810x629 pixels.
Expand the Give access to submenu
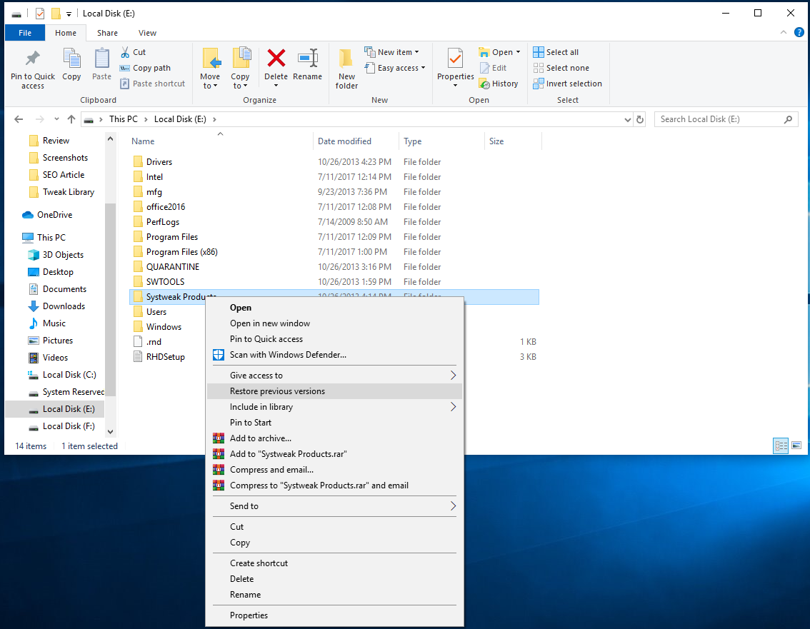coord(334,376)
